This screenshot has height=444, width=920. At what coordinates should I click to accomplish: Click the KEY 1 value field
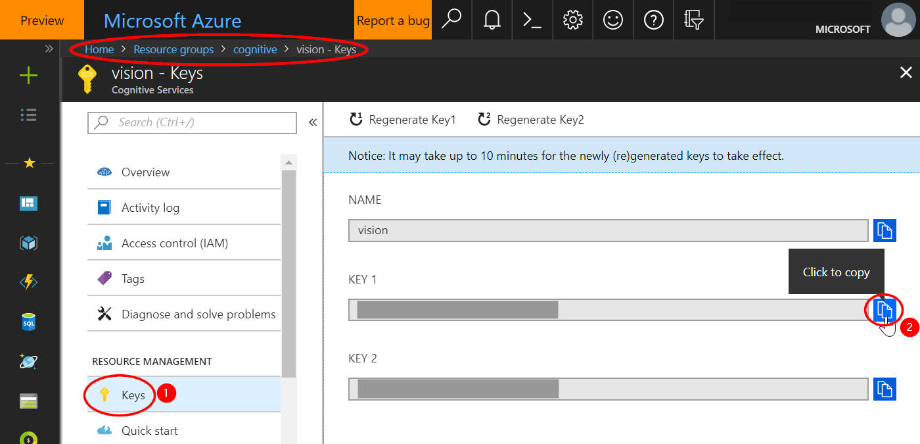(x=609, y=309)
